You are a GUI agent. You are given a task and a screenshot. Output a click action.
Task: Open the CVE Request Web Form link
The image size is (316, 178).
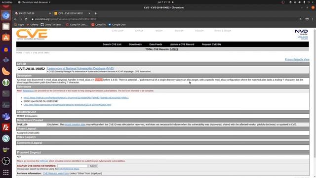(56, 174)
